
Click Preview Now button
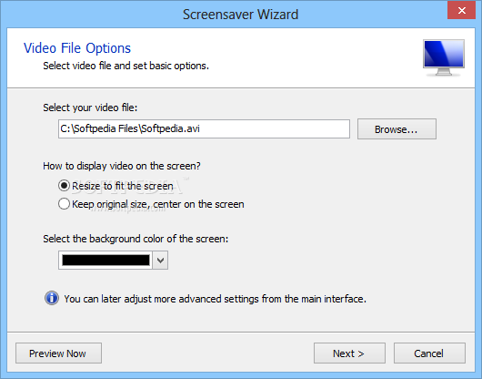pyautogui.click(x=58, y=353)
